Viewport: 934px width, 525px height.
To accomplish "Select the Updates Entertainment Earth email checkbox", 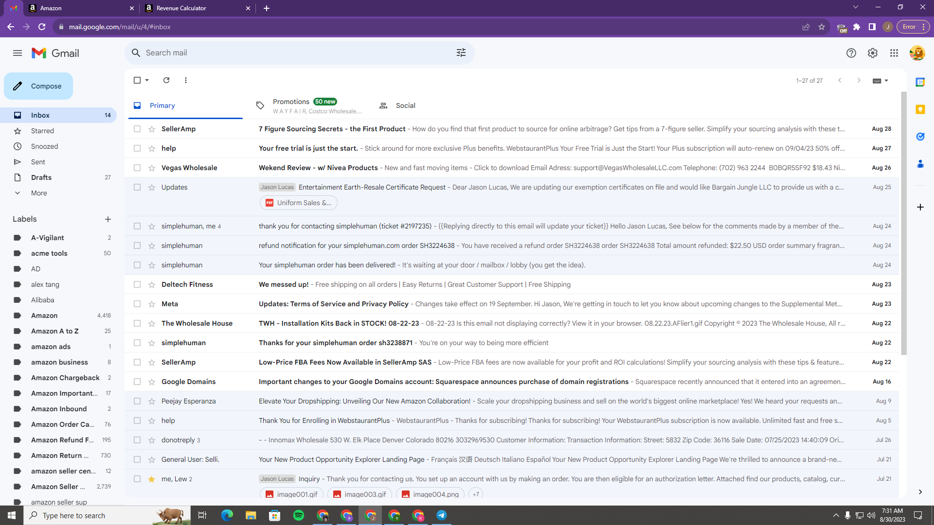I will 137,187.
